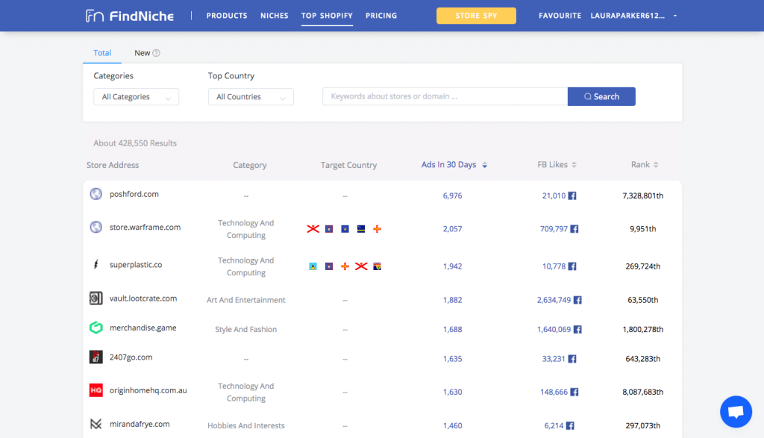Screen dimensions: 764x438
Task: Open vault.lootcrate.com store link
Action: click(x=143, y=298)
